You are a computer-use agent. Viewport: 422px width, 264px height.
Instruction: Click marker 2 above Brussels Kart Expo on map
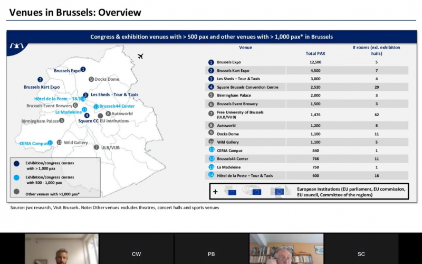coord(40,80)
